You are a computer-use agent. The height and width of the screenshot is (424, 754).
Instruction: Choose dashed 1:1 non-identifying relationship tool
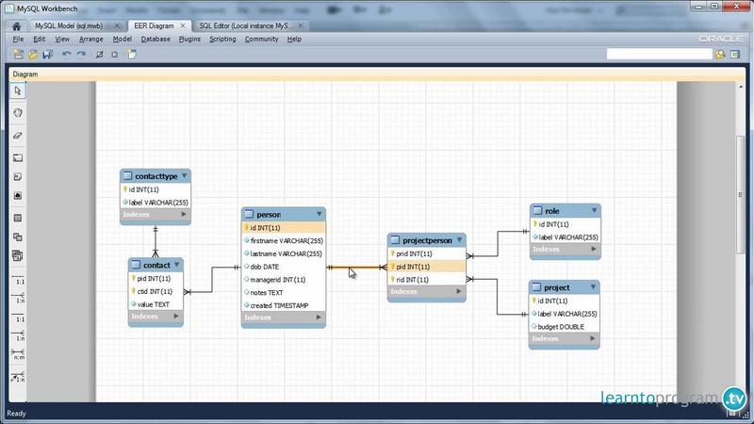18,280
